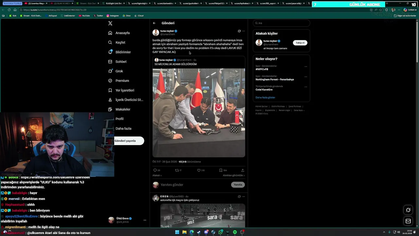The height and width of the screenshot is (236, 419).
Task: Click the browser address bar
Action: pyautogui.click(x=193, y=10)
